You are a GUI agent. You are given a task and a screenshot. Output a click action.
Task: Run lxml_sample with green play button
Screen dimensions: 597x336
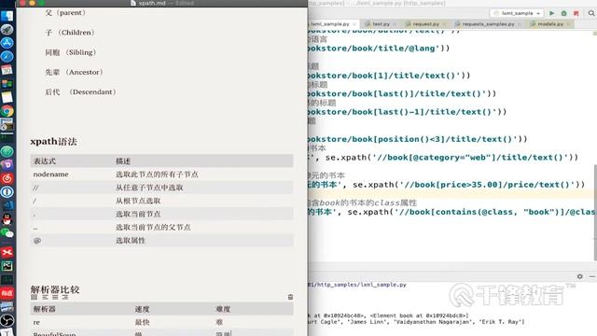tap(551, 13)
